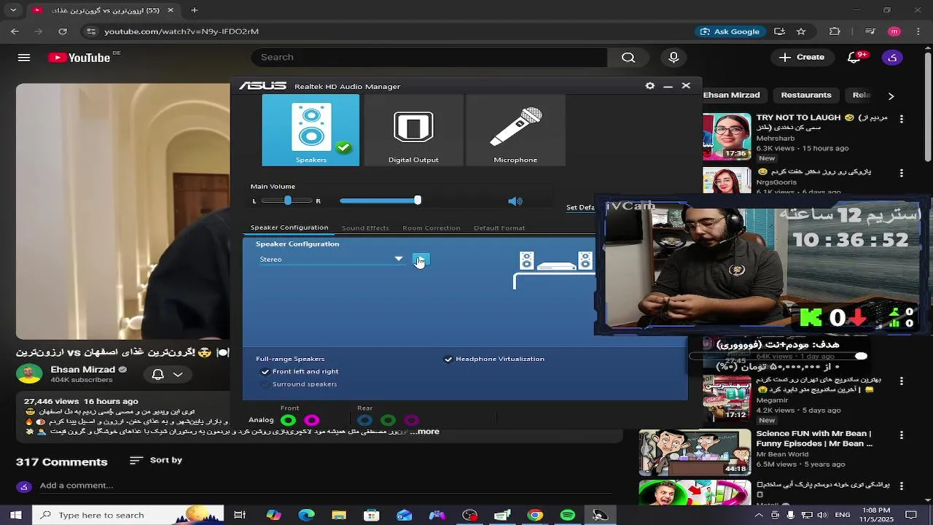Open Chrome's three-dot menu

[917, 31]
